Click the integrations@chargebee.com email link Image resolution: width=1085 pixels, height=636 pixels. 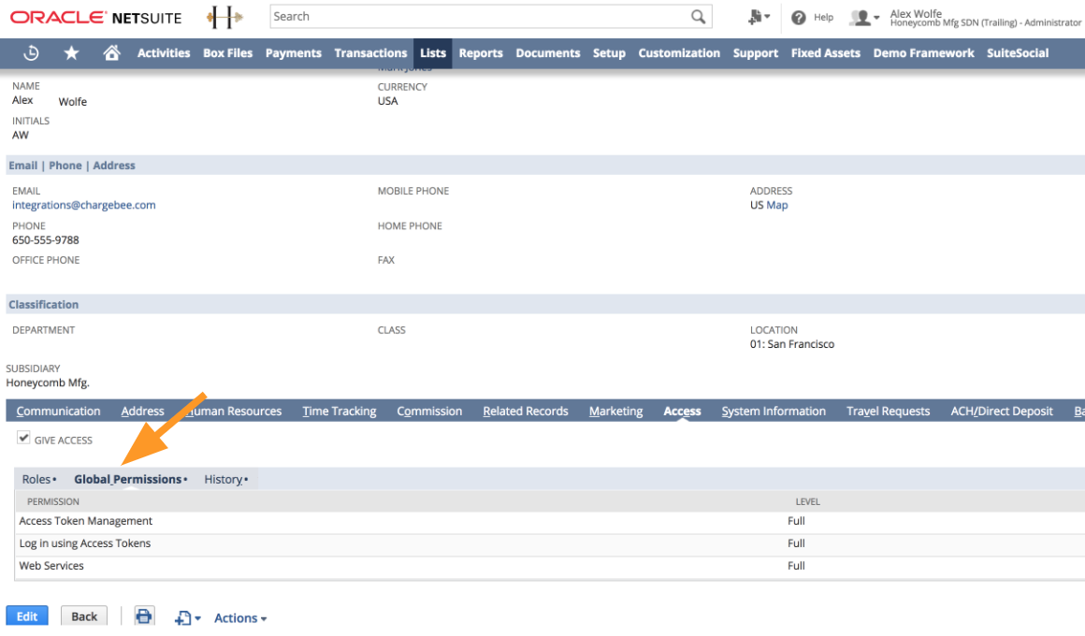click(84, 205)
